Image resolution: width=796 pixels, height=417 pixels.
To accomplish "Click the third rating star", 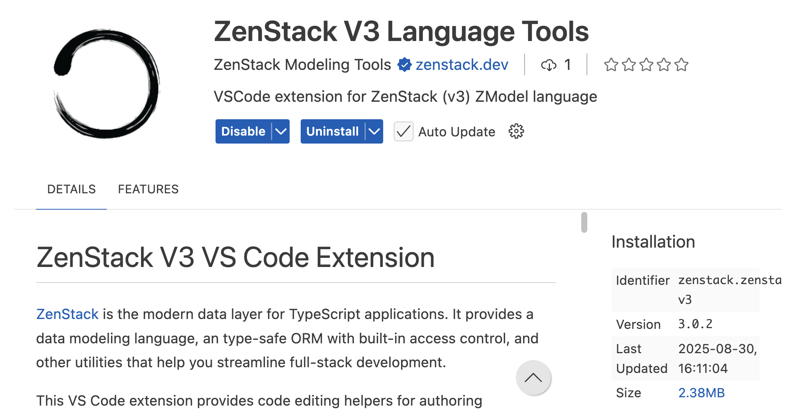I will (x=646, y=65).
